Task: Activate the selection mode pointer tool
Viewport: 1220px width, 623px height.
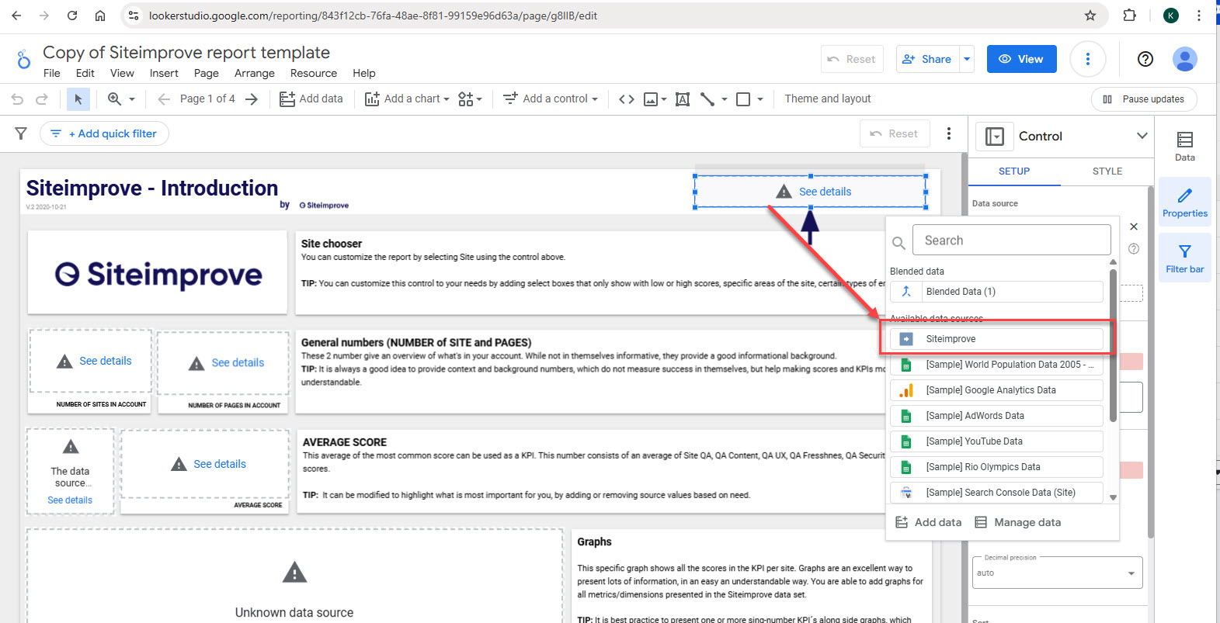Action: click(x=78, y=99)
